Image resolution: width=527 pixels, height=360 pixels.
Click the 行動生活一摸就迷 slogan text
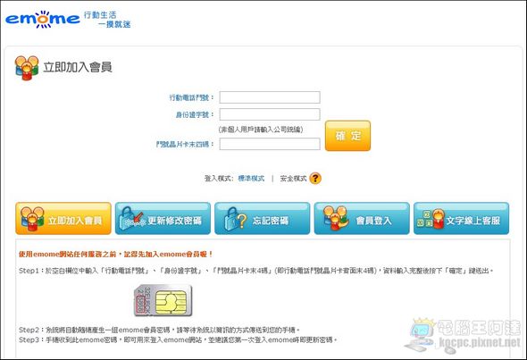[107, 20]
